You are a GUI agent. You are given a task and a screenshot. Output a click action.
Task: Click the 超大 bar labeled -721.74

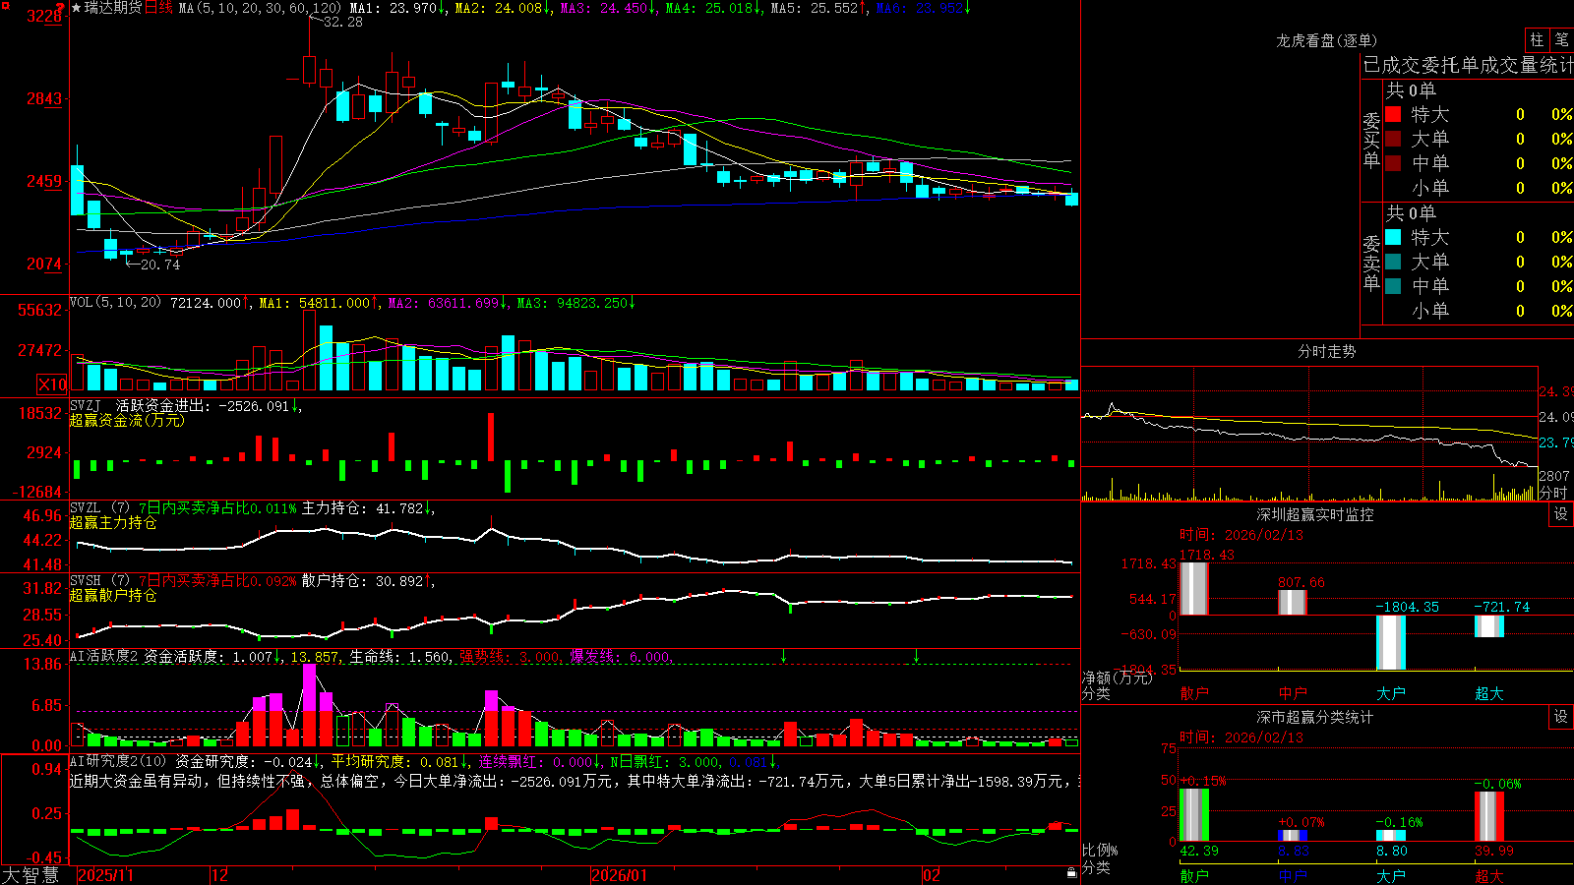point(1489,626)
